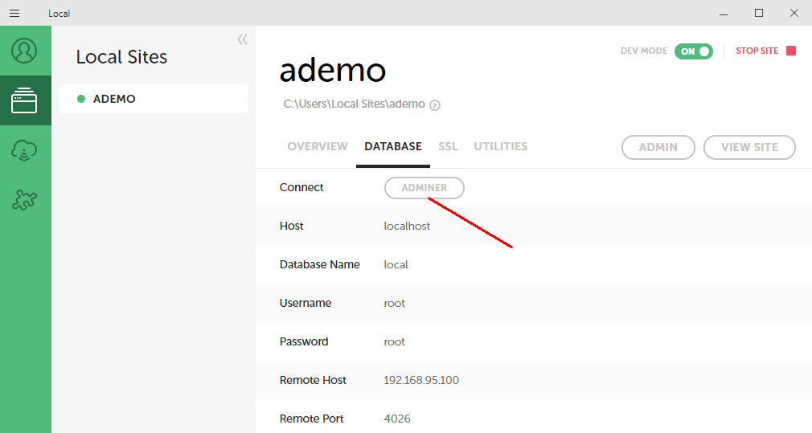Viewport: 812px width, 433px height.
Task: Open the user account icon
Action: tap(24, 51)
